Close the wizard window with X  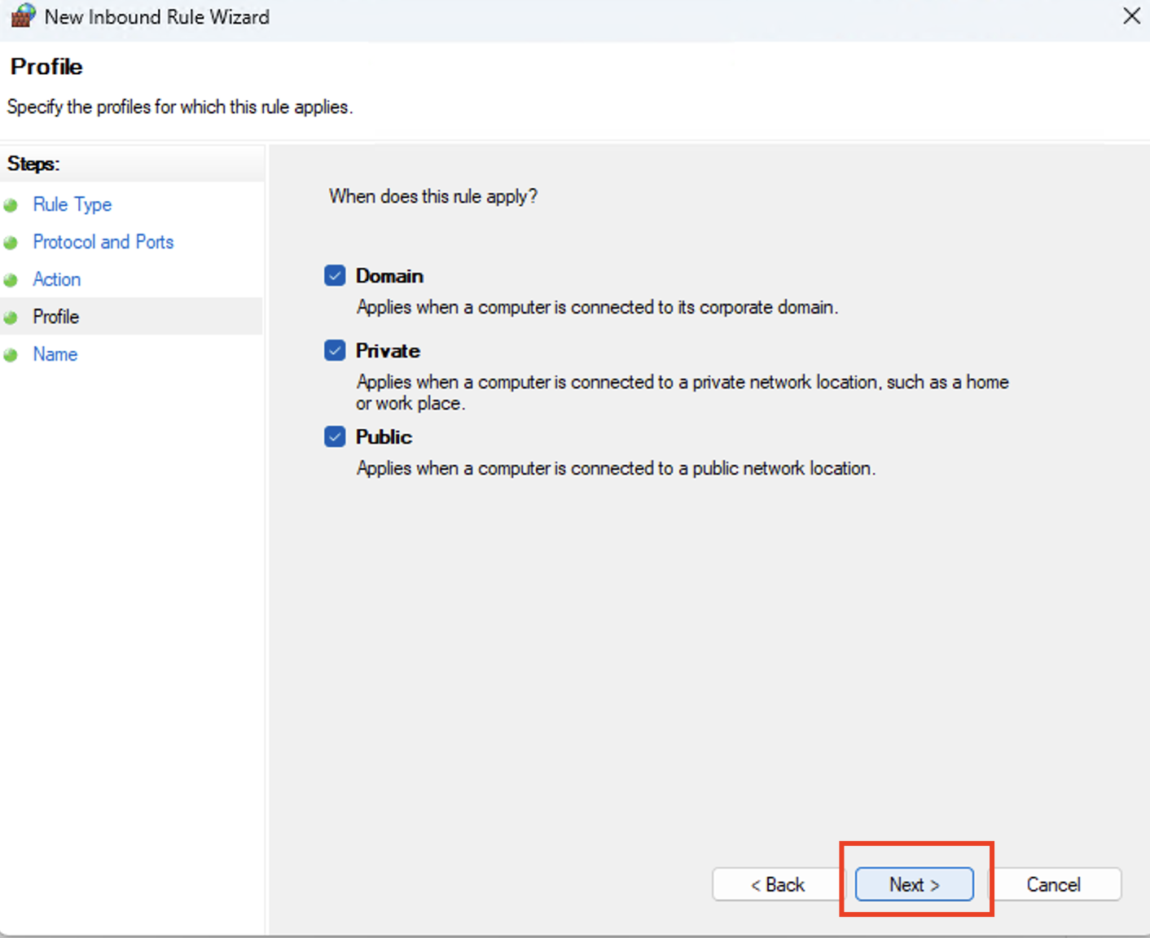coord(1131,16)
